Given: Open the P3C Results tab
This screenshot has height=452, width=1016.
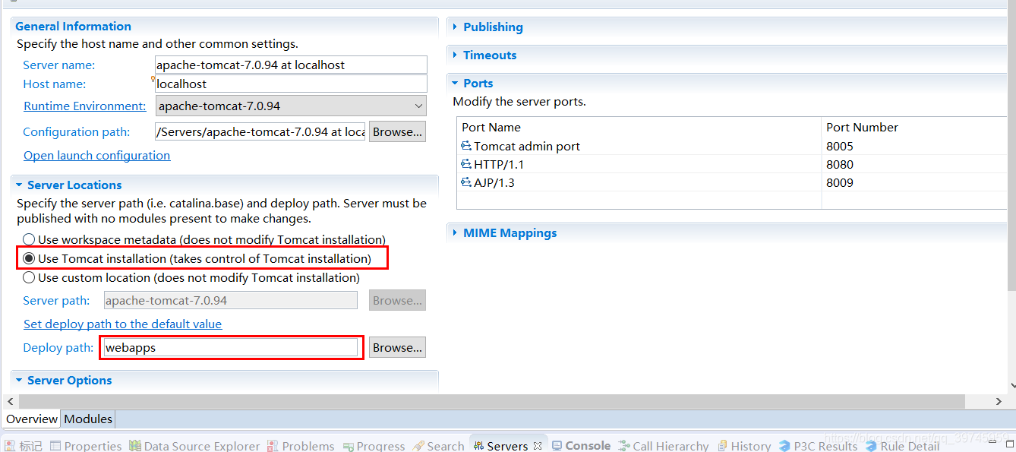Looking at the screenshot, I should (818, 446).
